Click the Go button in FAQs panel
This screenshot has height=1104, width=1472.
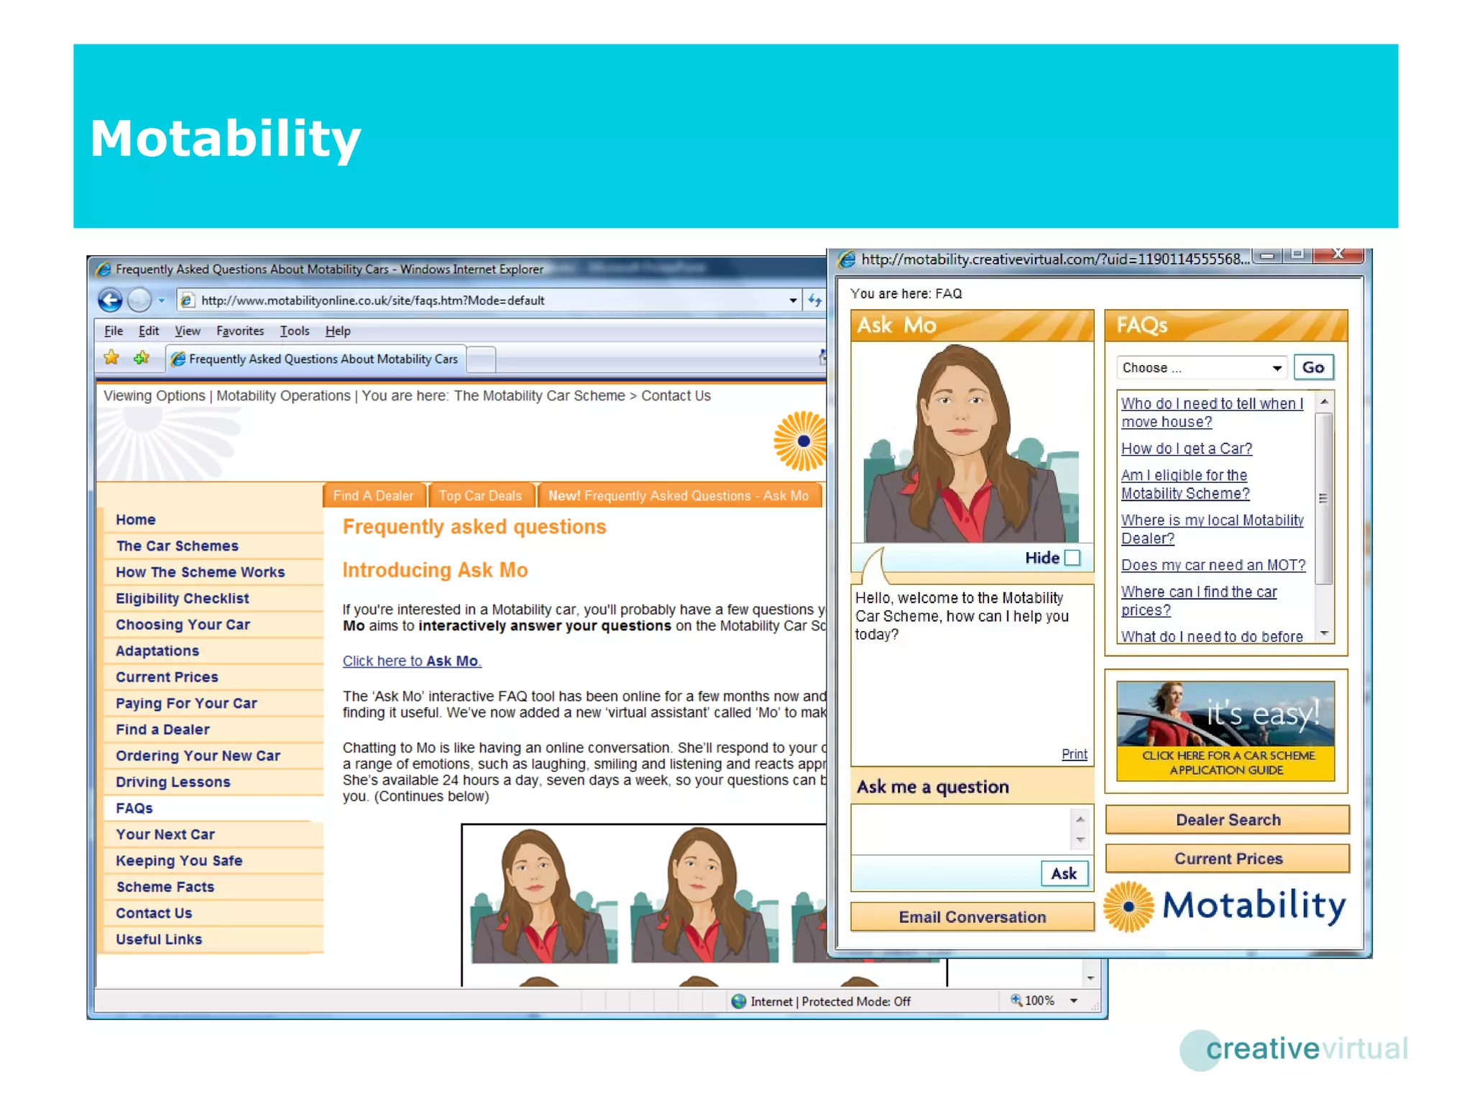click(x=1312, y=367)
